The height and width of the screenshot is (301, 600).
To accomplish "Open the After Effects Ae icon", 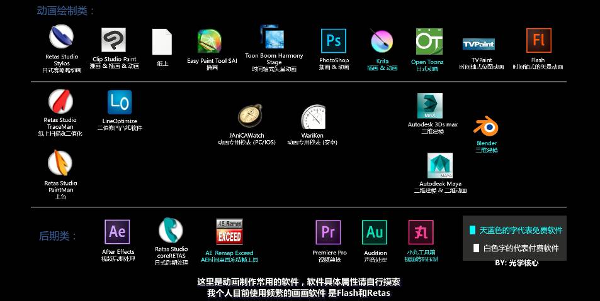I will point(117,231).
